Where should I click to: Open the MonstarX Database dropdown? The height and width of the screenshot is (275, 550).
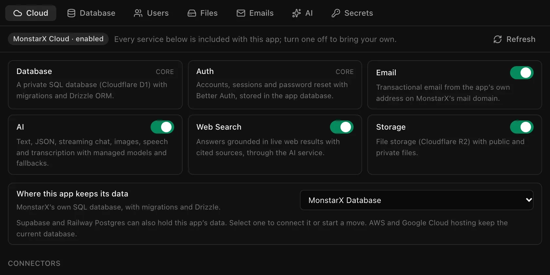(x=417, y=200)
